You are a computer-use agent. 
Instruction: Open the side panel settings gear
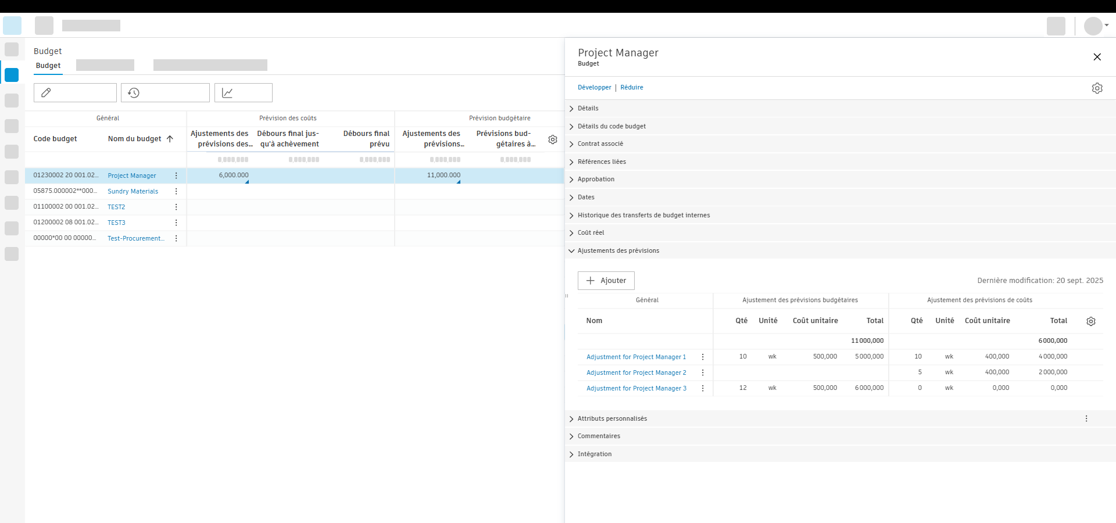tap(1097, 88)
